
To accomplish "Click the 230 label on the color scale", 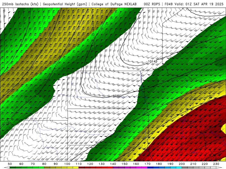I will click(x=216, y=164).
